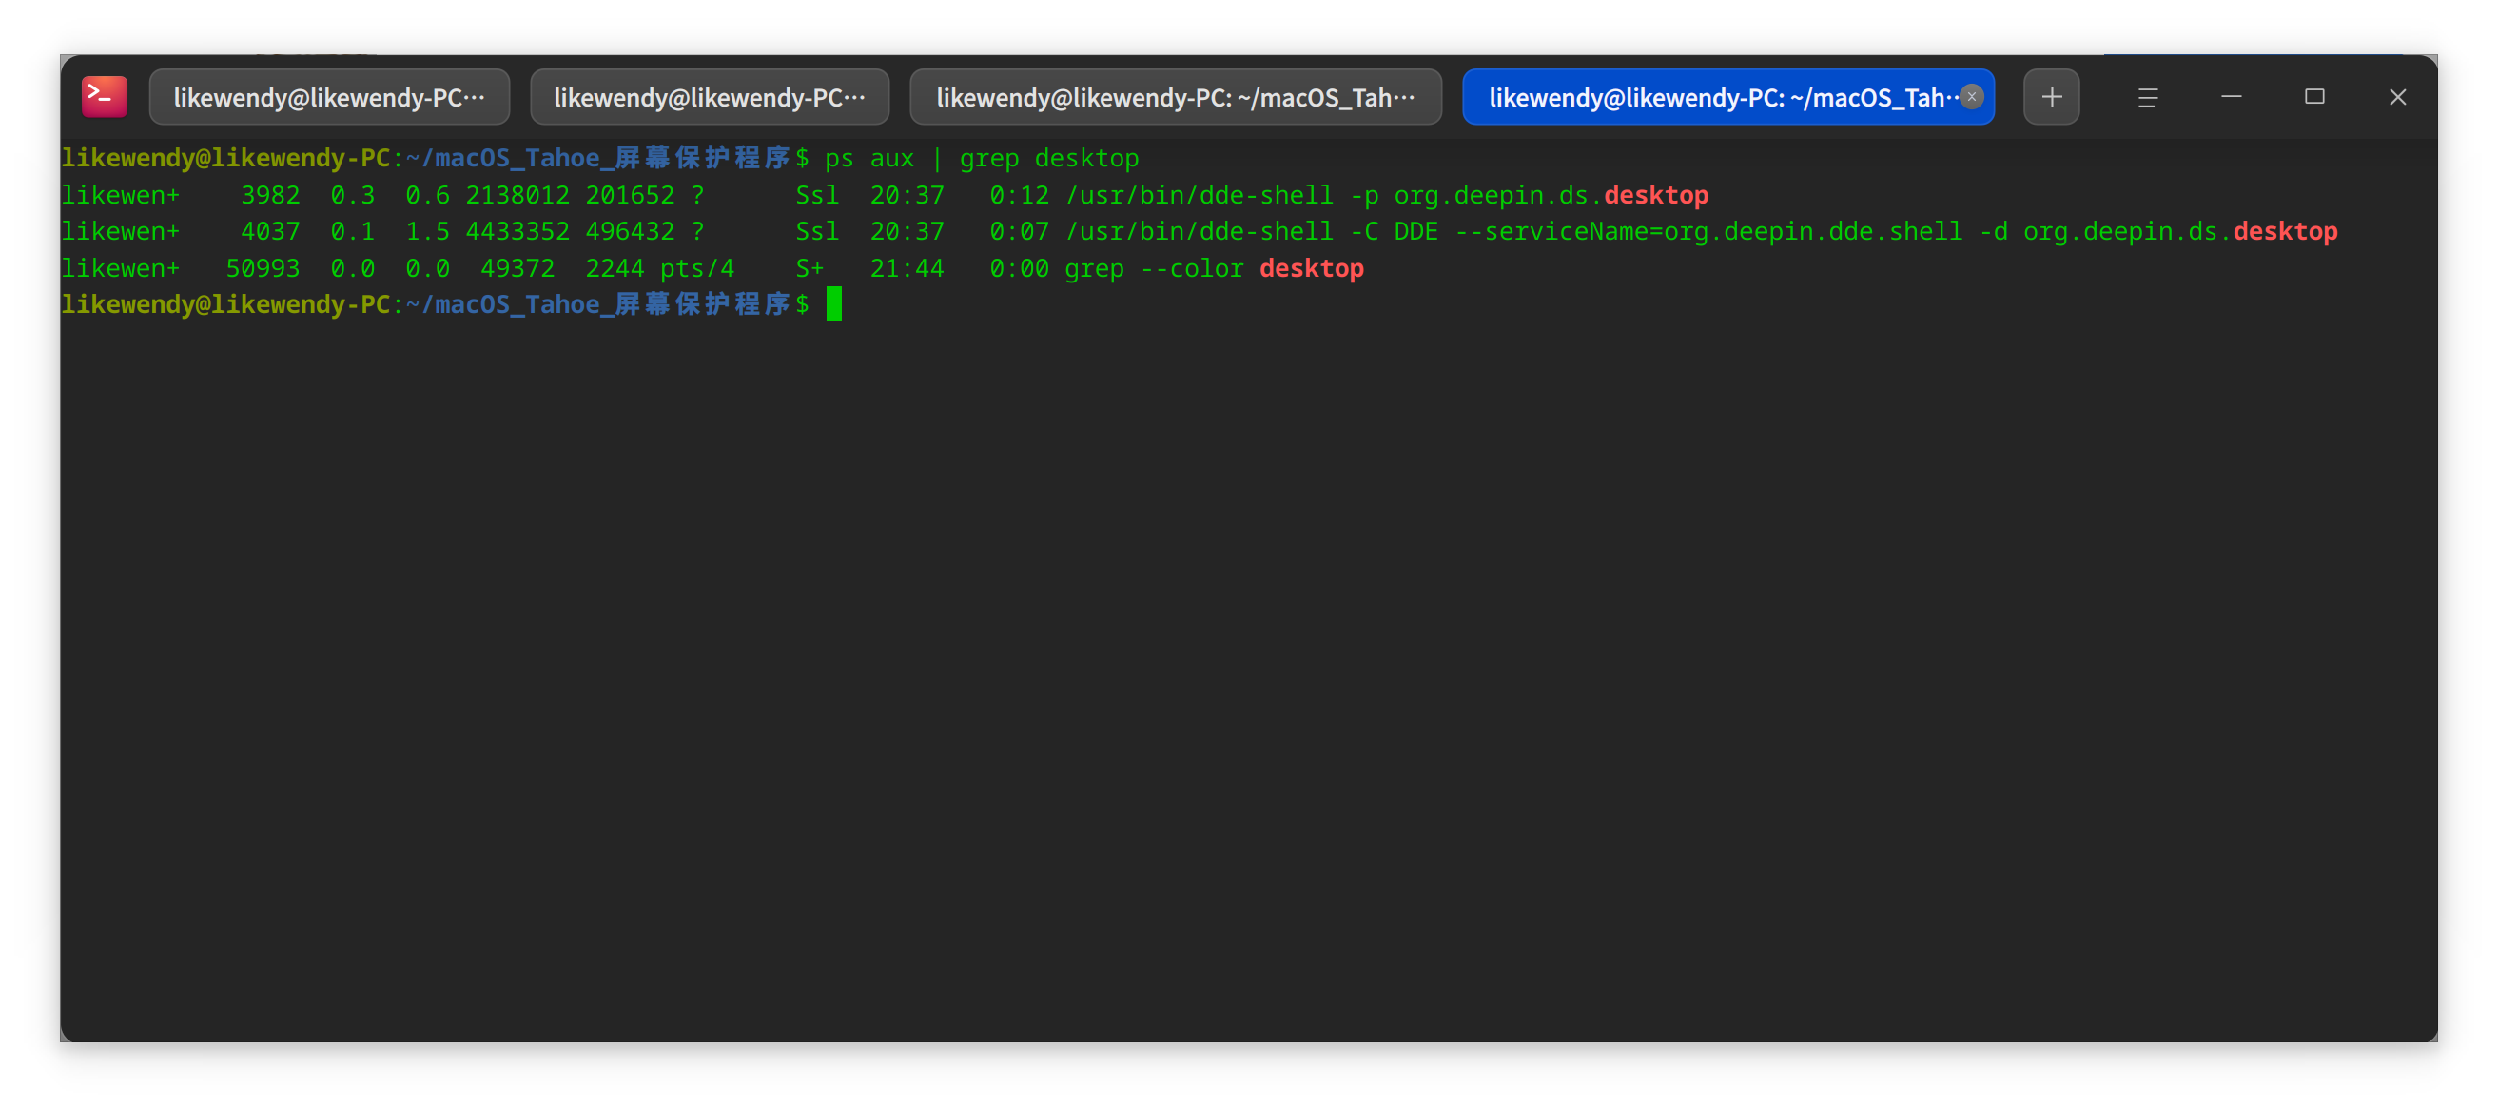Click the red 'desktop' match in grep row

click(x=1311, y=268)
